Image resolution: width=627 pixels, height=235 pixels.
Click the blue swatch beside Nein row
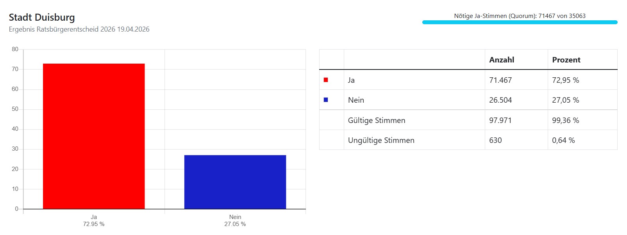tap(326, 100)
